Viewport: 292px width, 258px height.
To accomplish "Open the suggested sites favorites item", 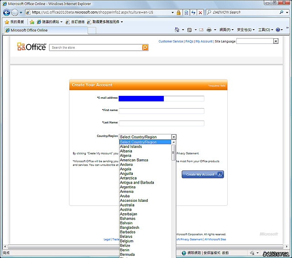I will pyautogui.click(x=49, y=22).
